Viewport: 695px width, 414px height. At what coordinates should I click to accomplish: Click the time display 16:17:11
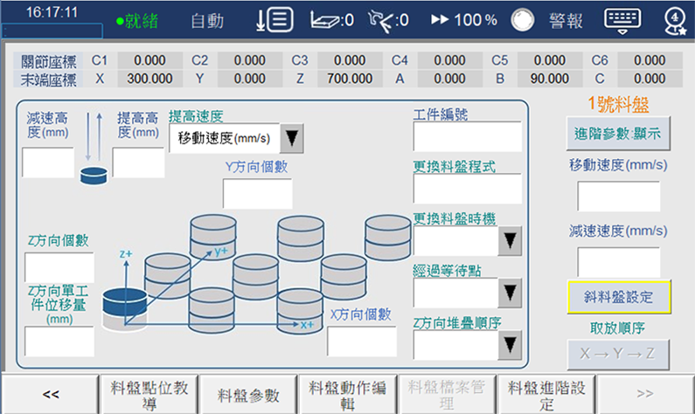(52, 12)
